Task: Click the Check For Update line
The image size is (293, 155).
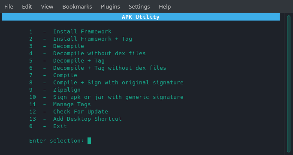Action: pyautogui.click(x=69, y=112)
